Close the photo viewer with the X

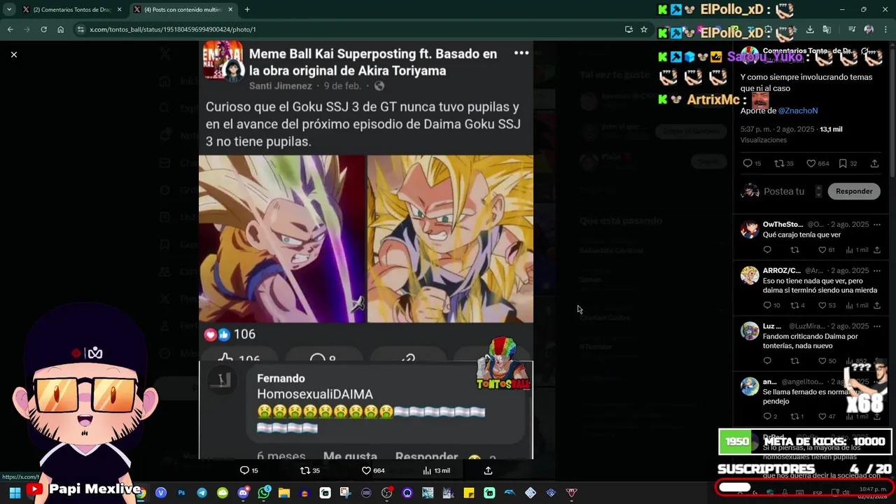point(13,55)
